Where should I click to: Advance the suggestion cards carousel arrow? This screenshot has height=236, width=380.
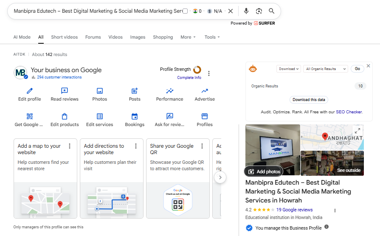click(220, 177)
